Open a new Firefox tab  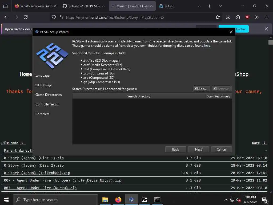click(x=210, y=6)
